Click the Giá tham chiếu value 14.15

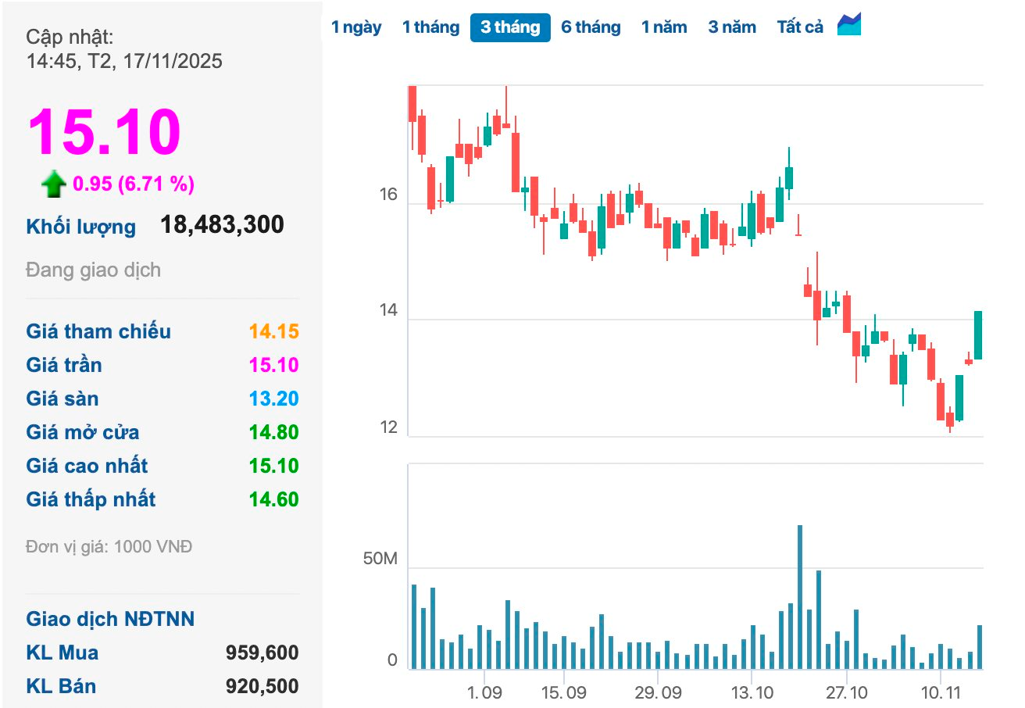click(x=273, y=331)
